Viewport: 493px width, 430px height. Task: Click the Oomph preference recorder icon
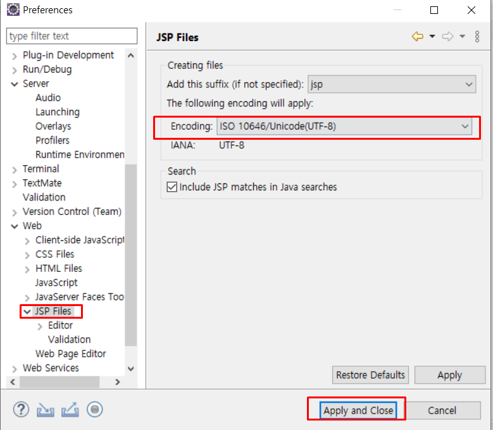[95, 410]
